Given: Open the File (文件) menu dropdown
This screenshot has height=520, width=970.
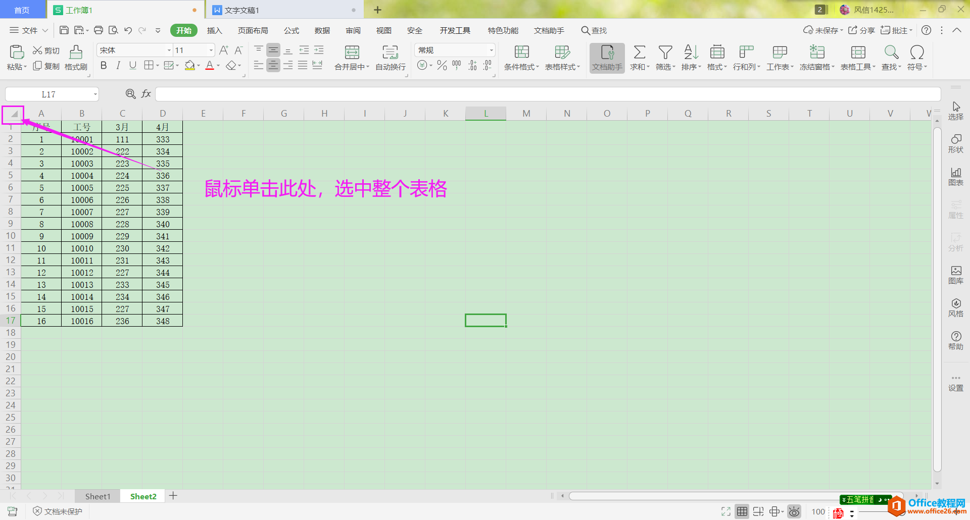Looking at the screenshot, I should point(29,30).
